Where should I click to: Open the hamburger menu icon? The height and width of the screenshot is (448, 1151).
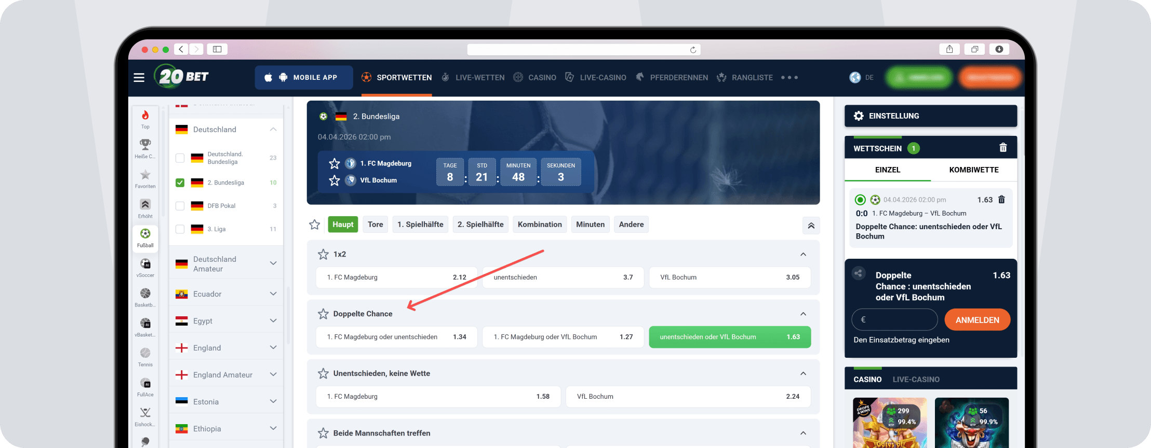coord(139,78)
